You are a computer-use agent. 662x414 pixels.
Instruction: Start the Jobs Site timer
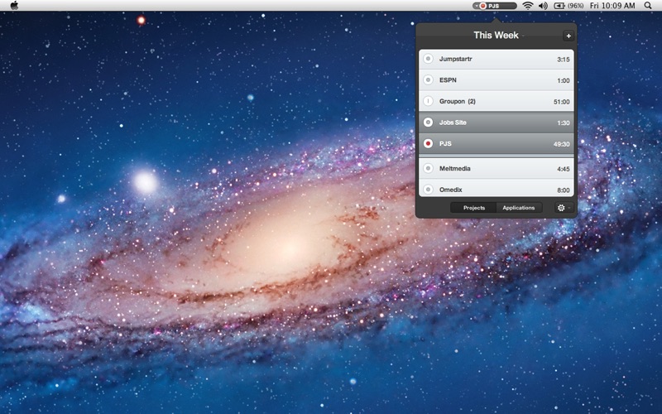coord(428,122)
